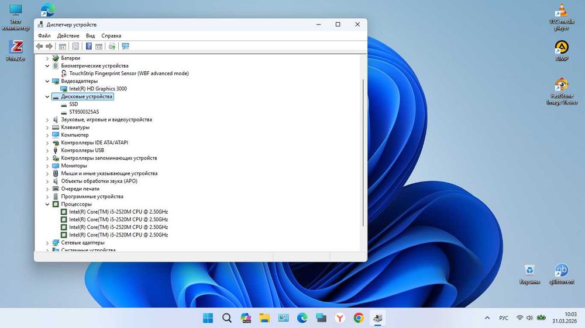
Task: Click the Back arrow in Device Manager toolbar
Action: (40, 46)
